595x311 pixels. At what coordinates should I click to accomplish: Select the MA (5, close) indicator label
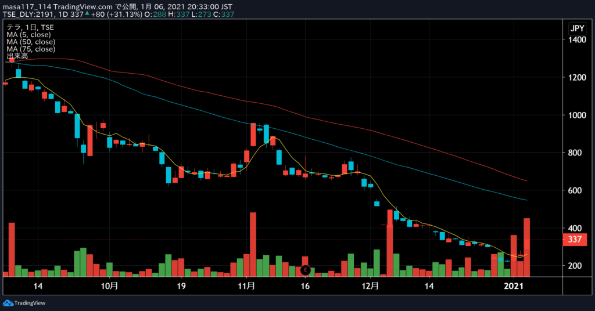click(x=28, y=34)
